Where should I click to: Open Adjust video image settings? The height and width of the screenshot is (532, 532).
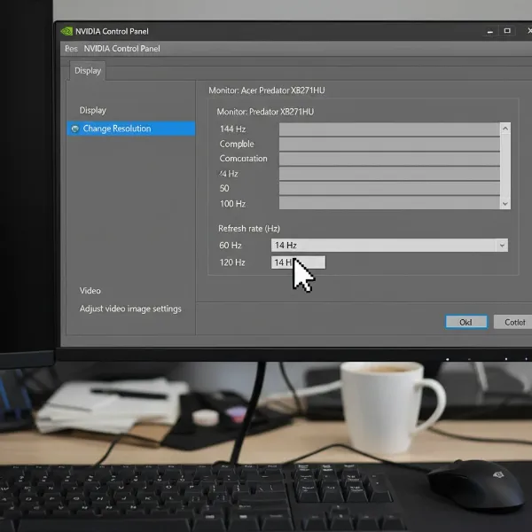tap(130, 309)
